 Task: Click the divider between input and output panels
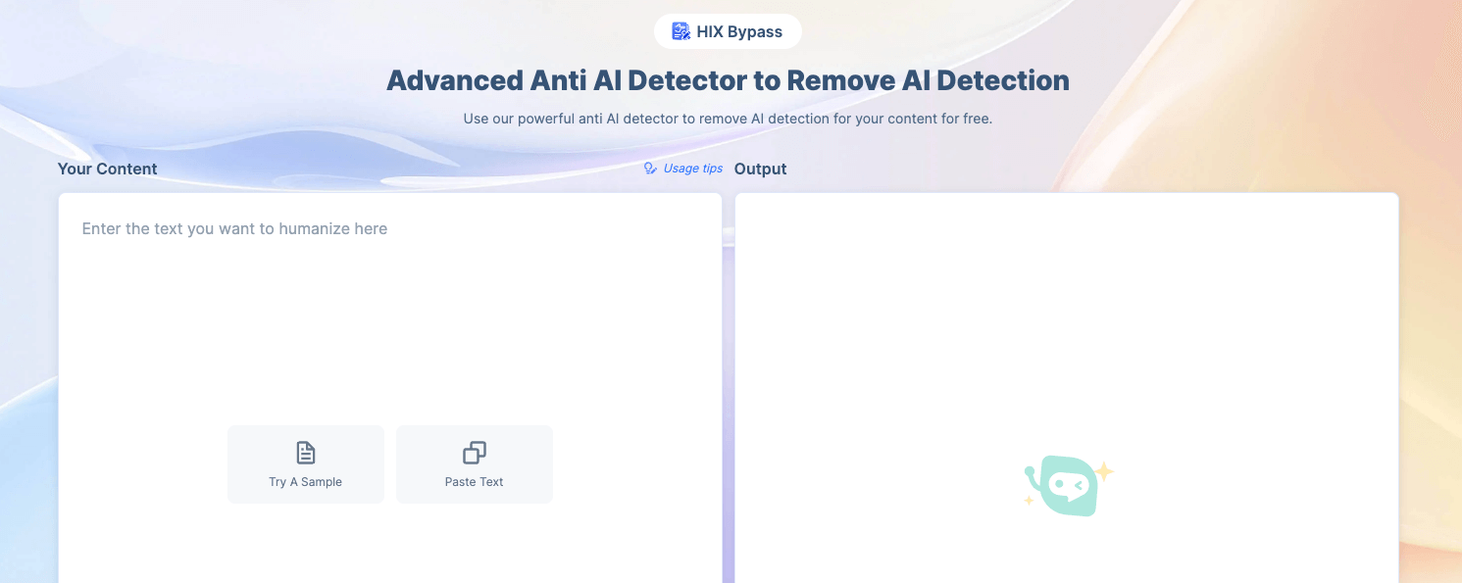pos(728,392)
